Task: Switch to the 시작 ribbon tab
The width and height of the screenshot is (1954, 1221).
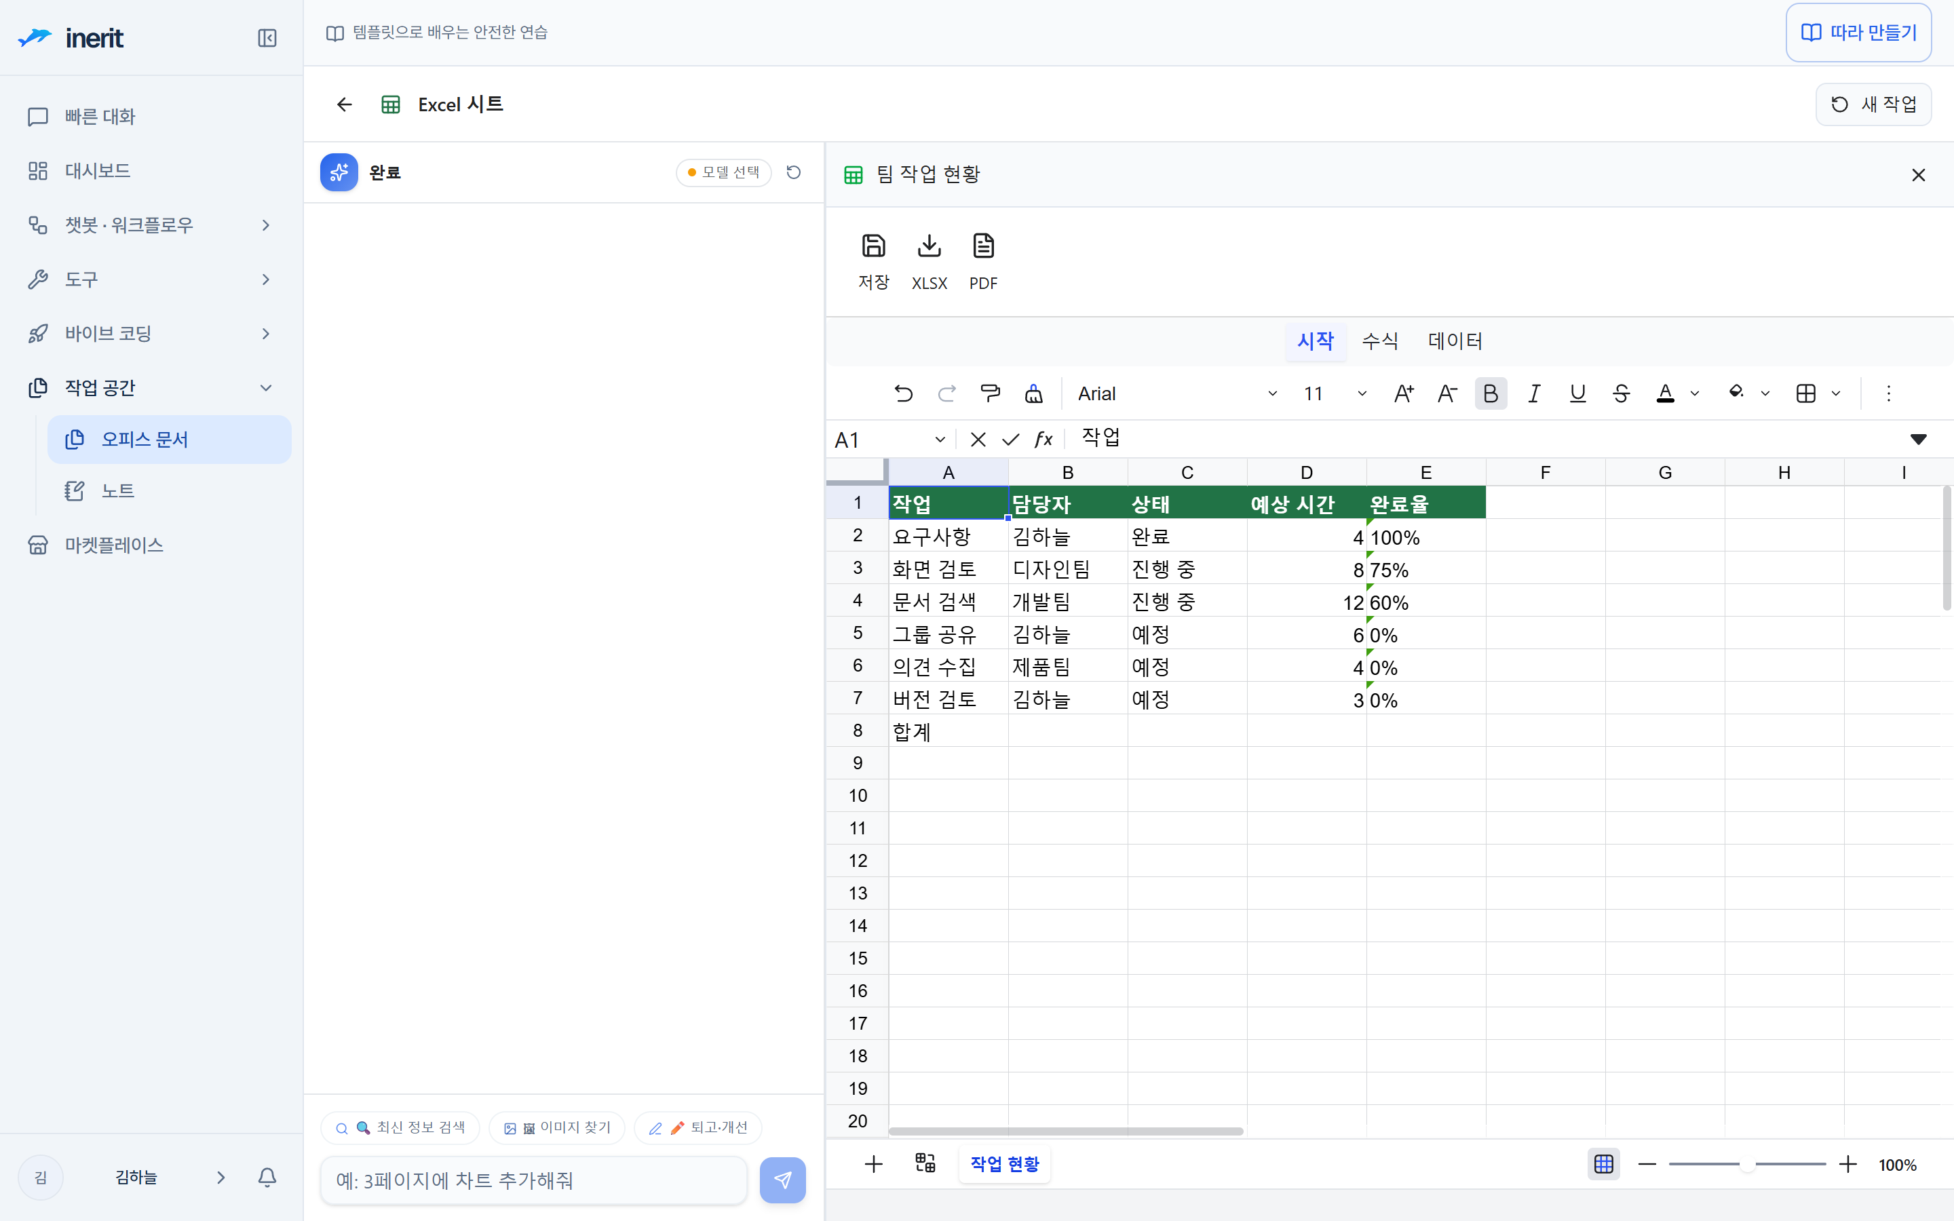Action: [1316, 341]
